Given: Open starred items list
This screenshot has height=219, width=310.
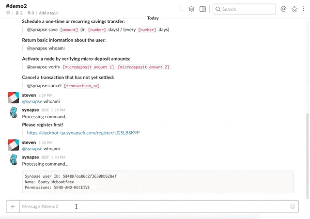Looking at the screenshot, I should click(x=294, y=9).
